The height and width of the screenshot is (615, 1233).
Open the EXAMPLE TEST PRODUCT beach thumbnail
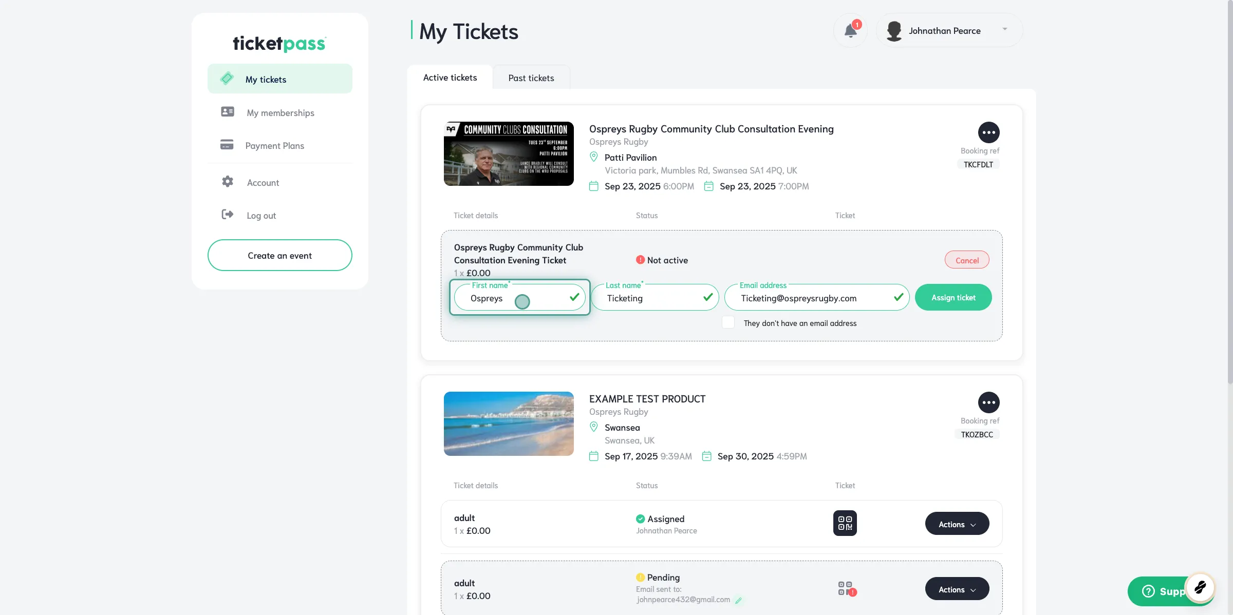[x=509, y=424]
